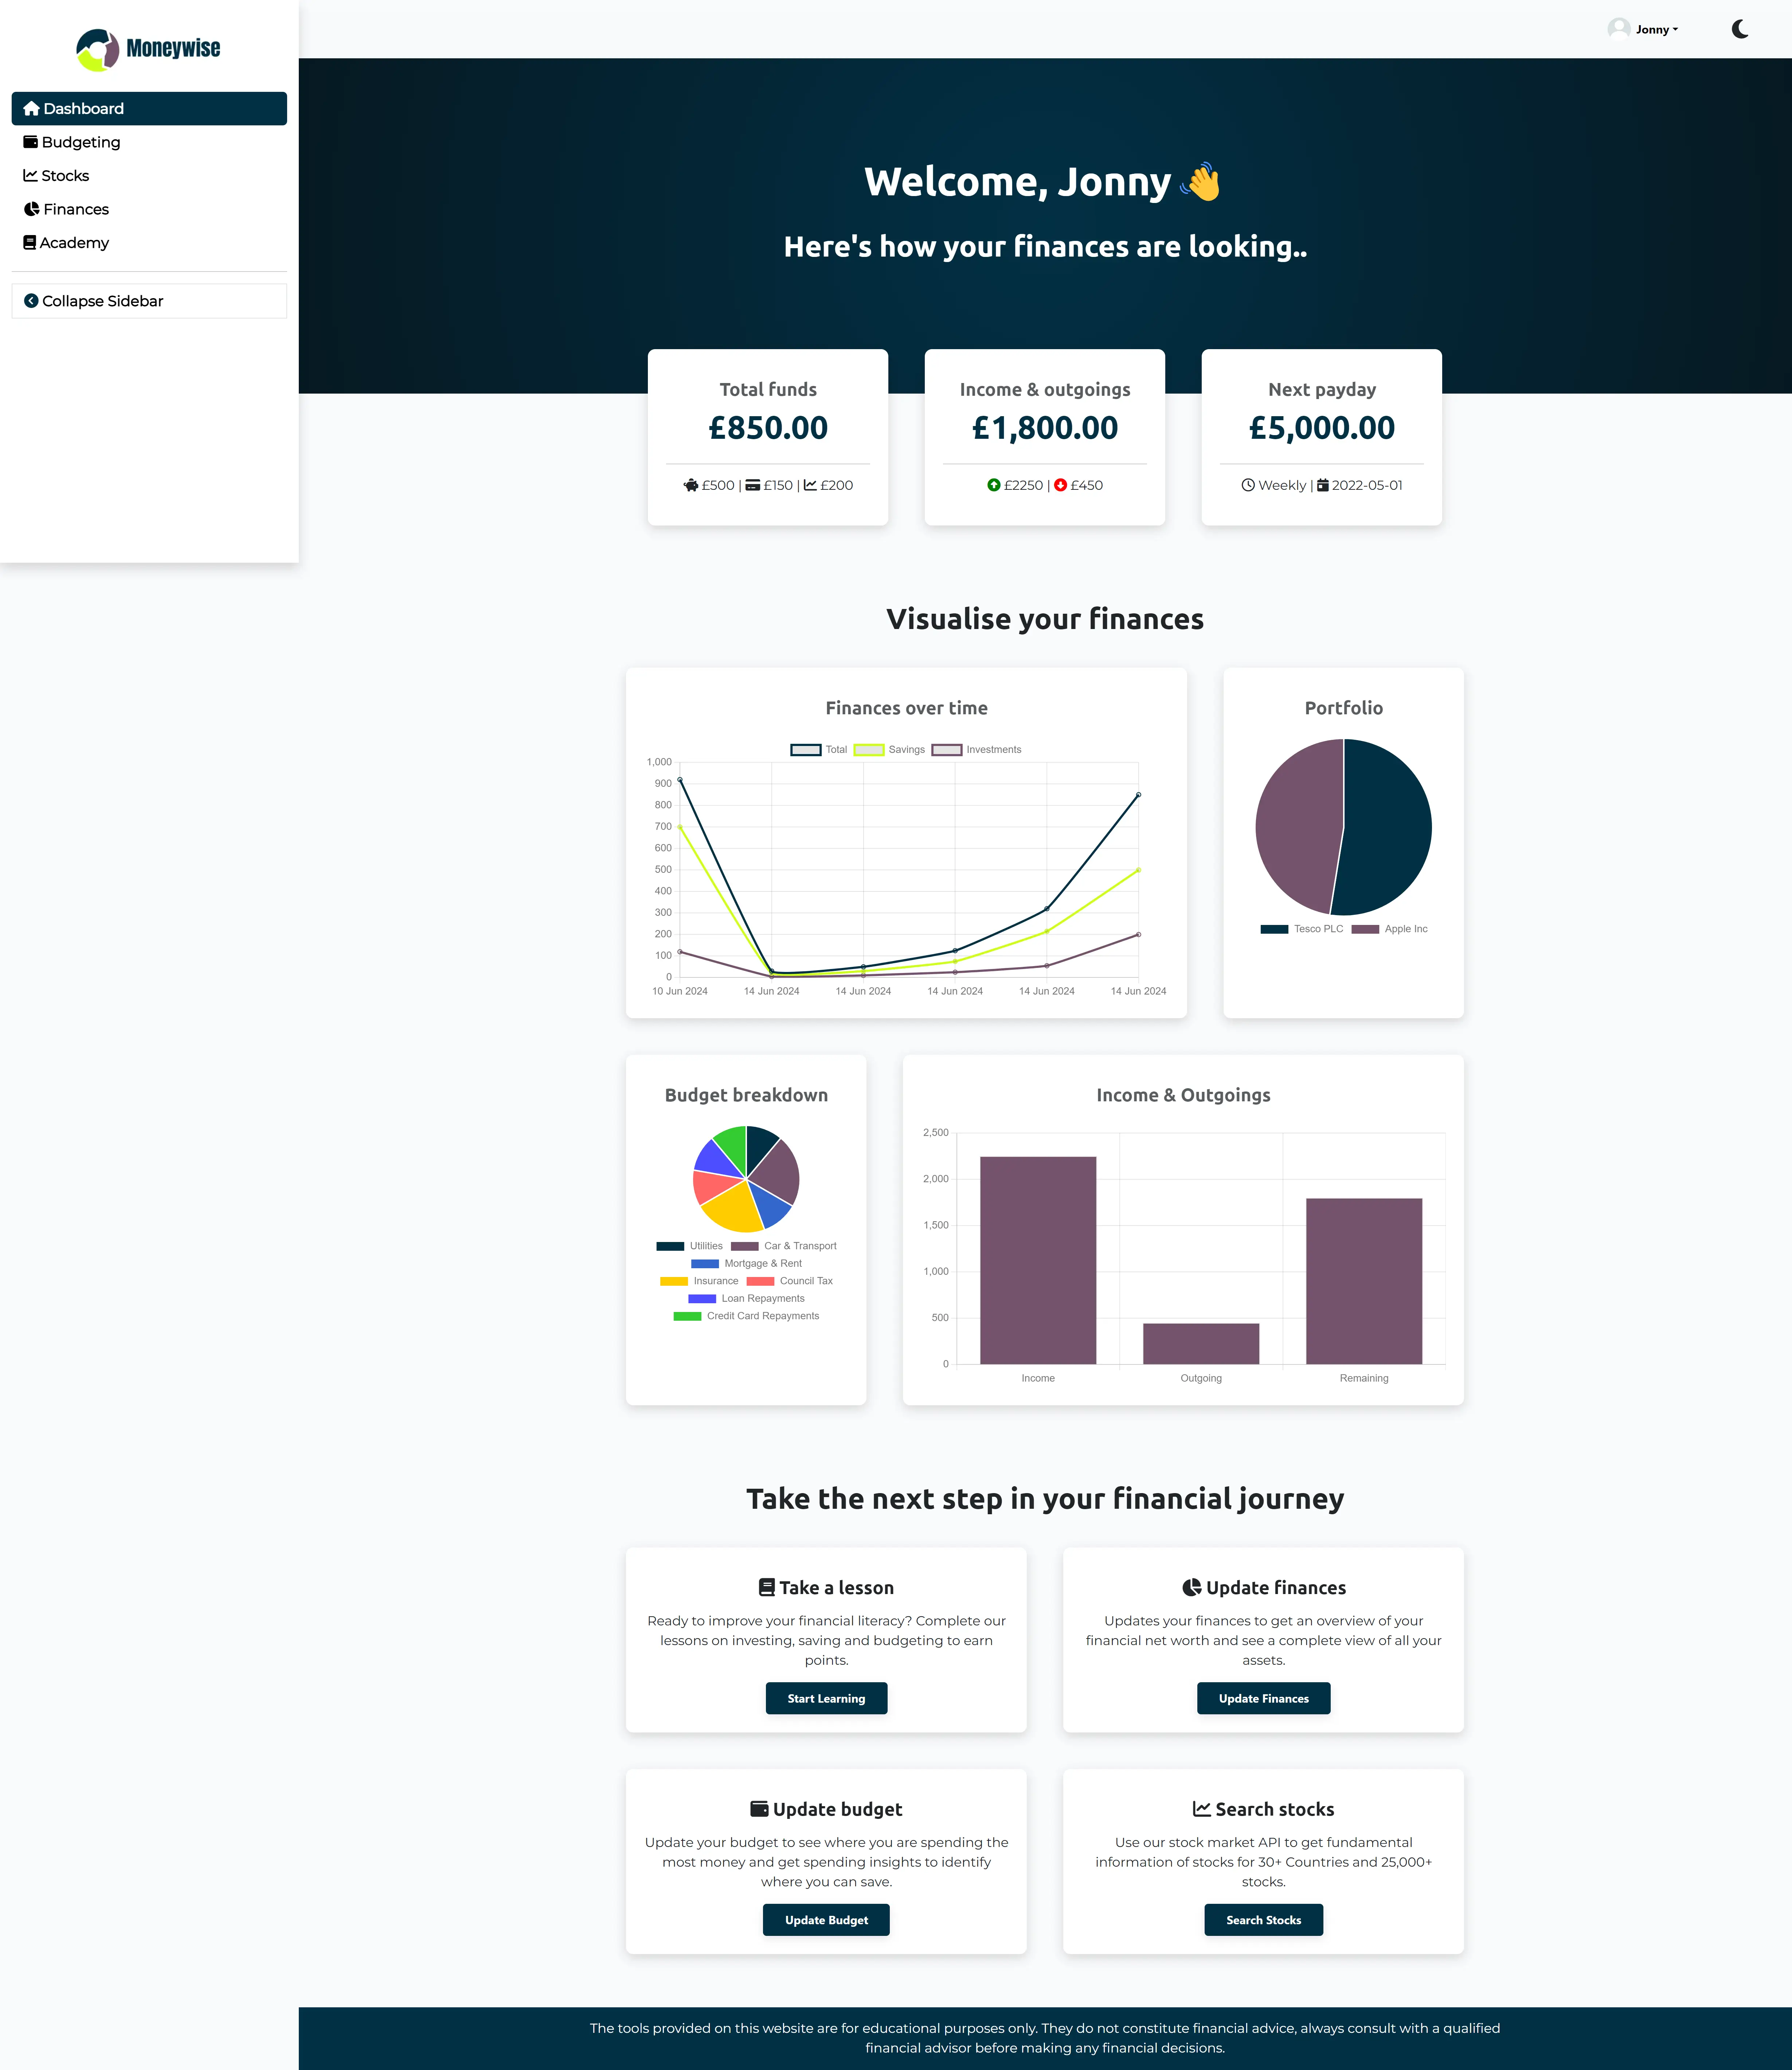Toggle Tesco PLC in Portfolio legend

pyautogui.click(x=1302, y=929)
